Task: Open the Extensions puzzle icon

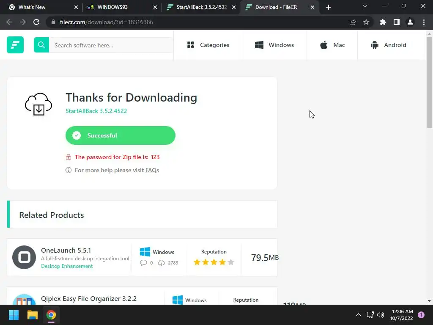Action: tap(383, 22)
